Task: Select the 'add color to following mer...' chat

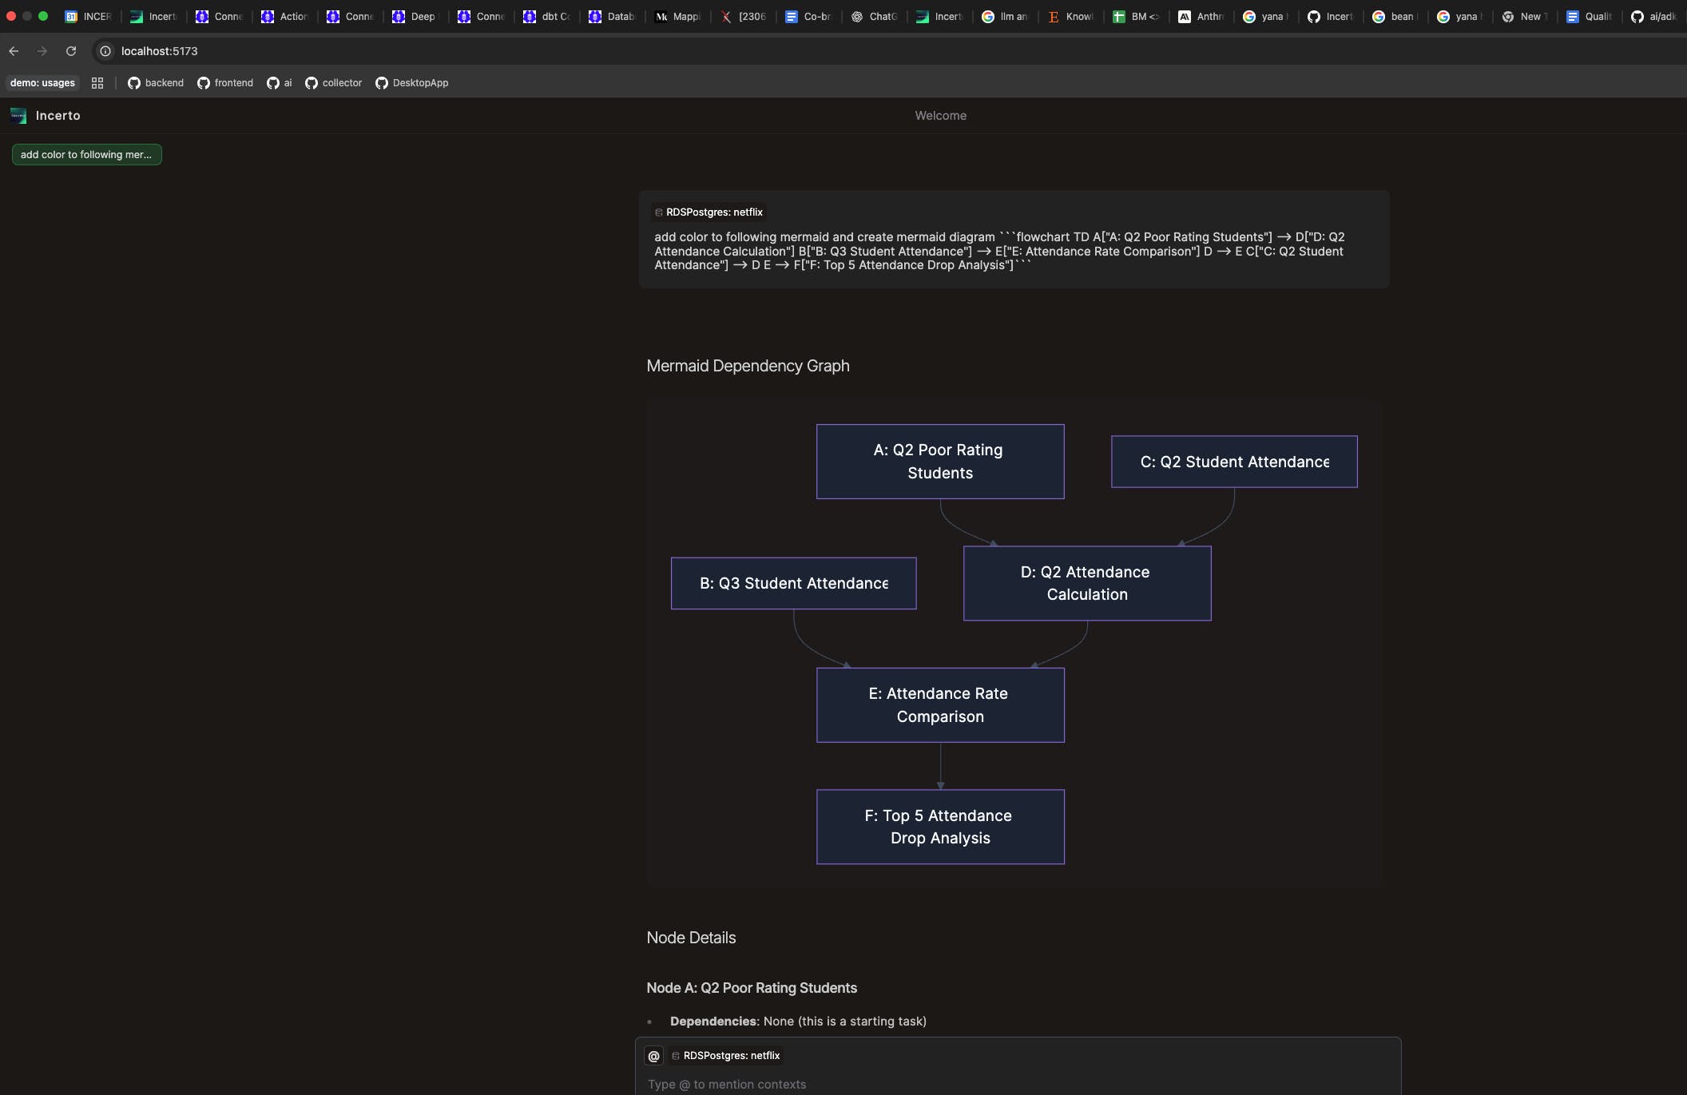Action: point(86,155)
